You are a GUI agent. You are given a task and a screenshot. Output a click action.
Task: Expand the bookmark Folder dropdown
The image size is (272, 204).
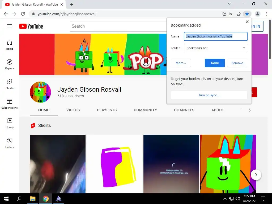pos(216,48)
